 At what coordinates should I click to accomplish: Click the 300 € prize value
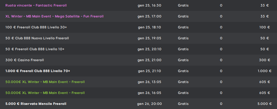pos(265,60)
